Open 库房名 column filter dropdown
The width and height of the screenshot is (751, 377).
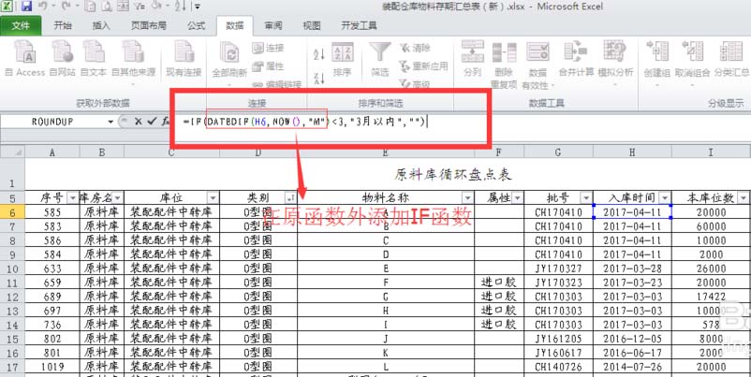click(x=117, y=198)
